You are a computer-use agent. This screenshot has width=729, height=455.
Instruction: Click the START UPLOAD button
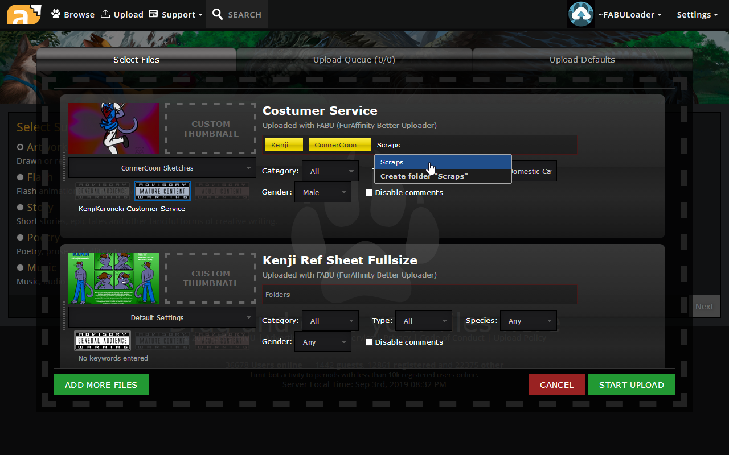click(x=632, y=384)
